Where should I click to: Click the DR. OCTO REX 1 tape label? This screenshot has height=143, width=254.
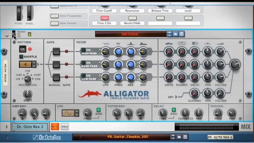coord(220,137)
